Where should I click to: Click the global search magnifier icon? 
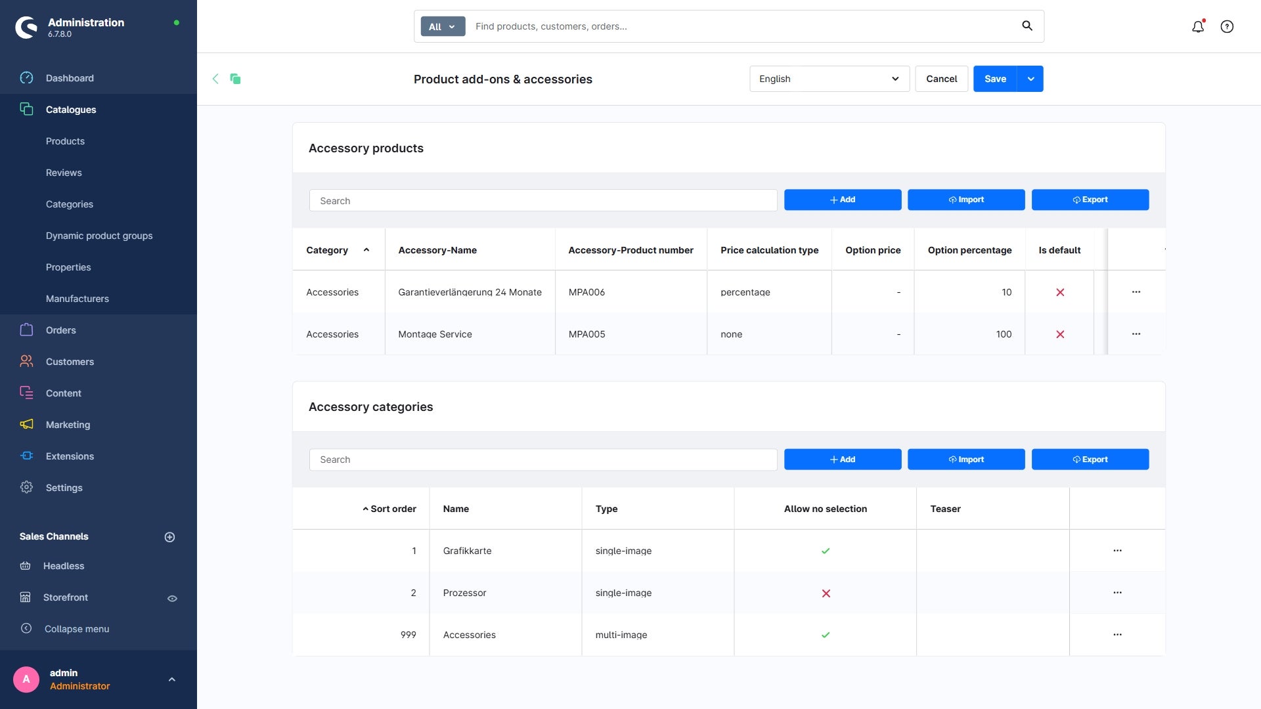point(1027,26)
